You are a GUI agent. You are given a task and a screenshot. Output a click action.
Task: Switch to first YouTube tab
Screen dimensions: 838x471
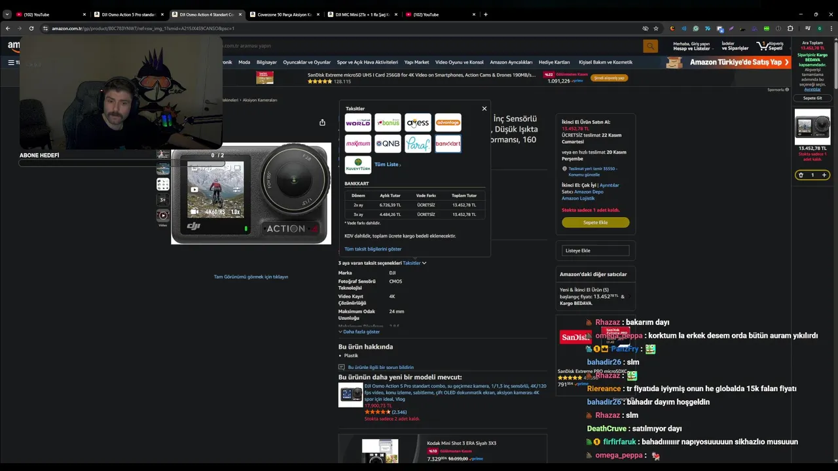coord(50,14)
